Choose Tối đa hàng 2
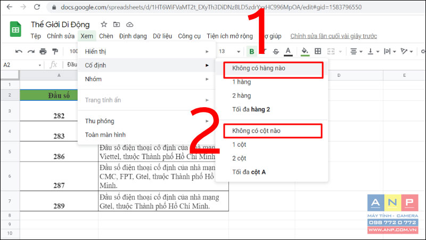 272,109
